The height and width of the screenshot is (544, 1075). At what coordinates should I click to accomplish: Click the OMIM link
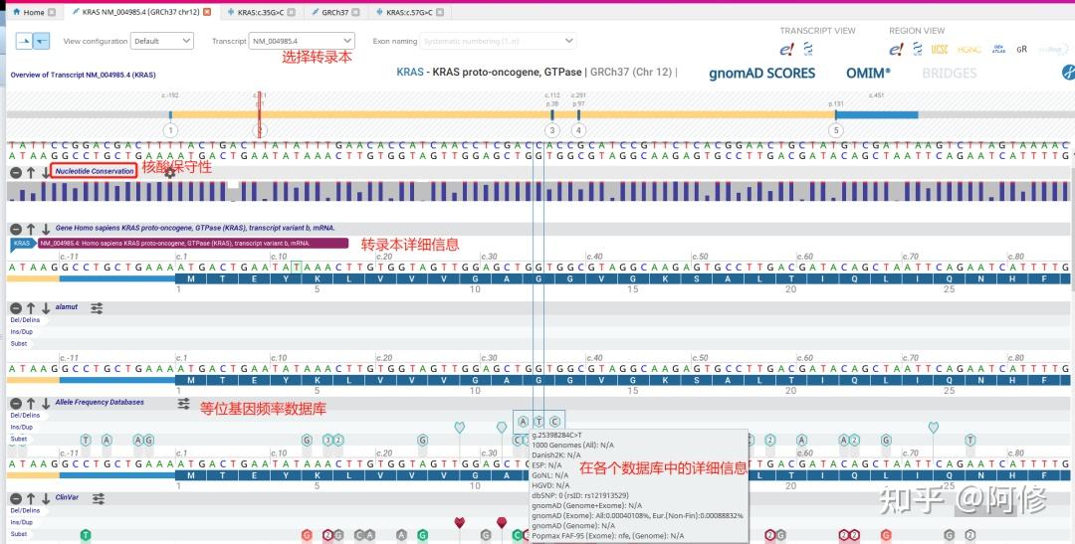868,74
